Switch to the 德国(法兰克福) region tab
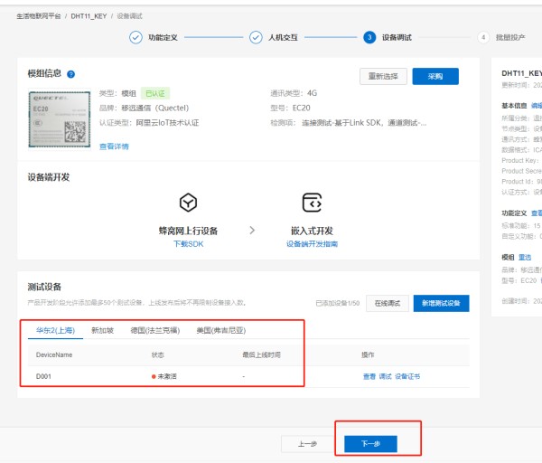Screen dimensions: 542x463 pos(154,331)
